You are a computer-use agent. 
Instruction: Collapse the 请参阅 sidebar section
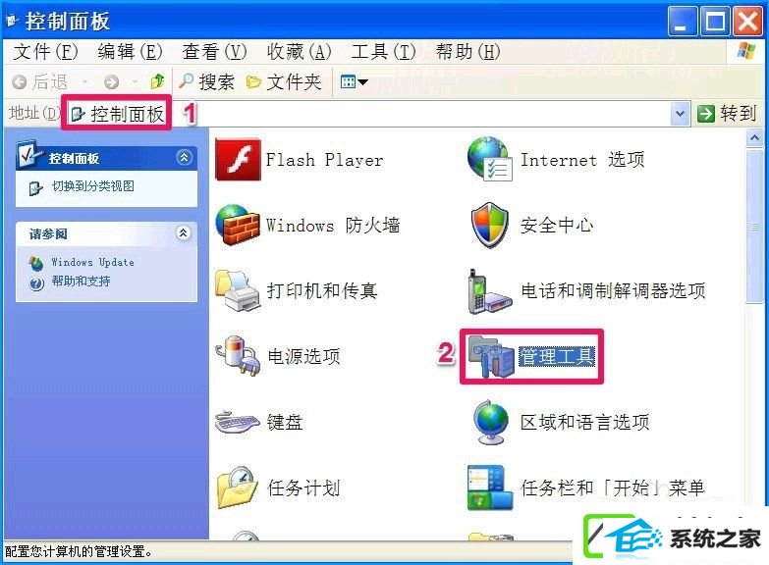pos(183,232)
